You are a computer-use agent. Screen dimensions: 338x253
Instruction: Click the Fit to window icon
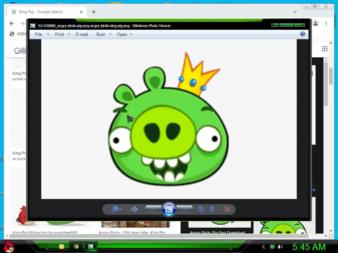pos(134,209)
